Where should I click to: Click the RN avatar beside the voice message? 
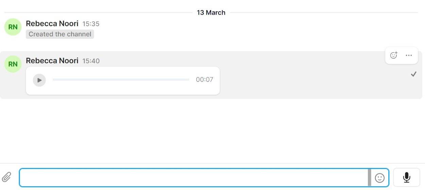pos(13,64)
